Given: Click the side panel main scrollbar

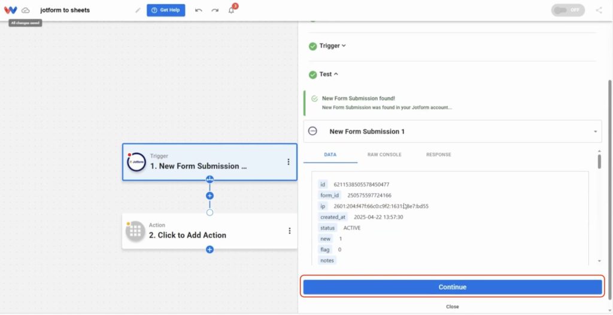Looking at the screenshot, I should click(610, 189).
